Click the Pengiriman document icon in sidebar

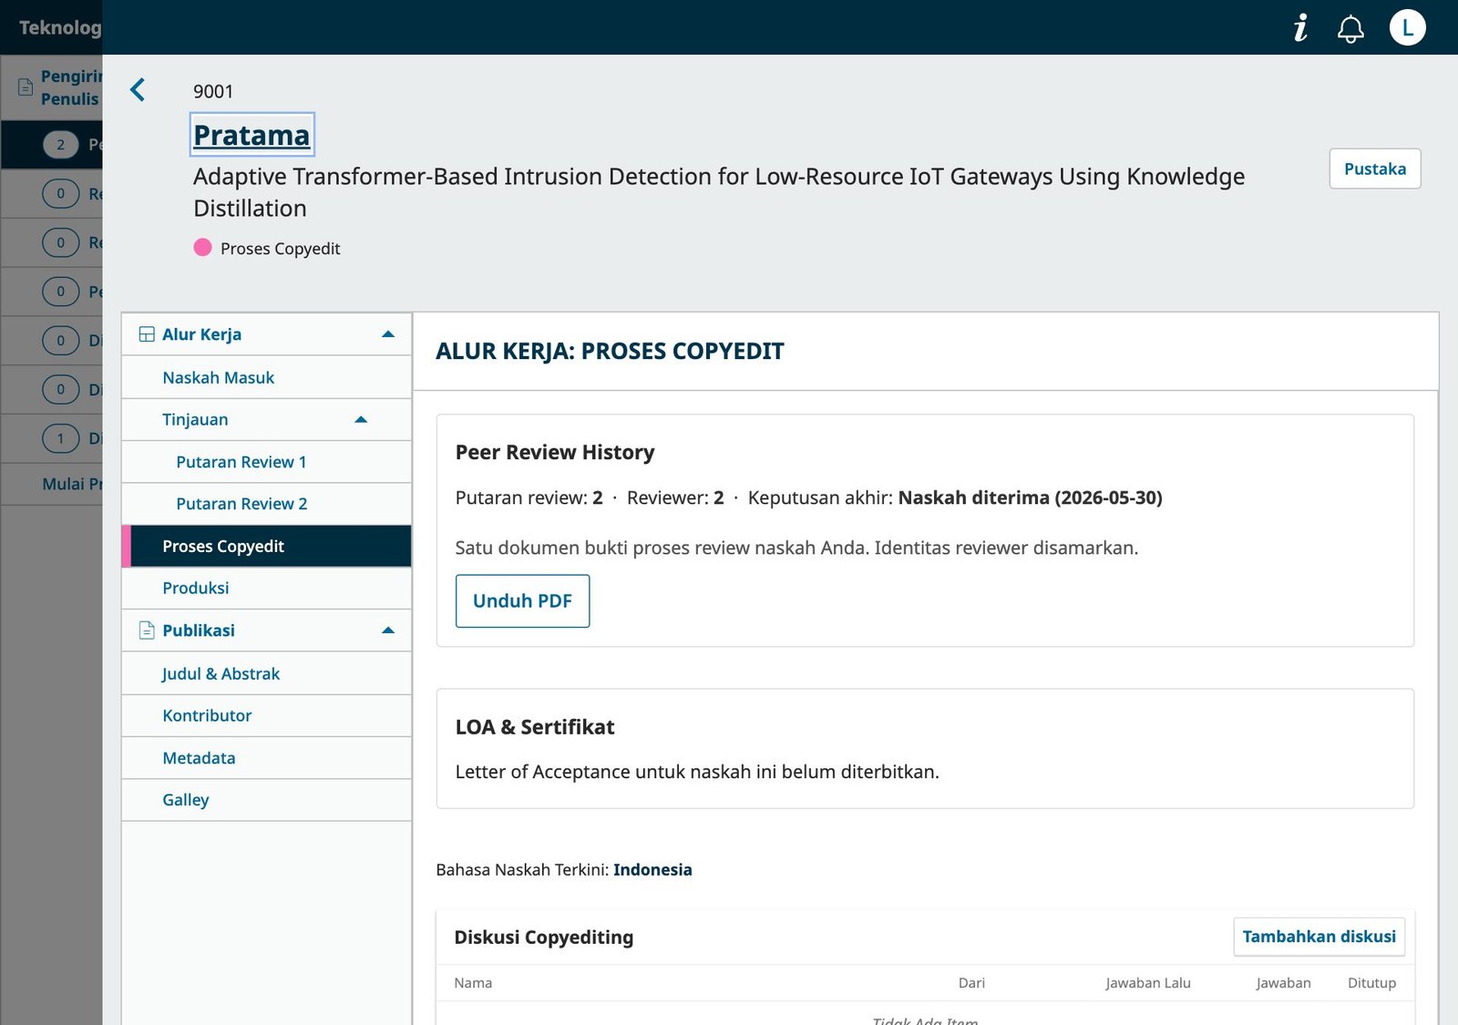click(26, 87)
